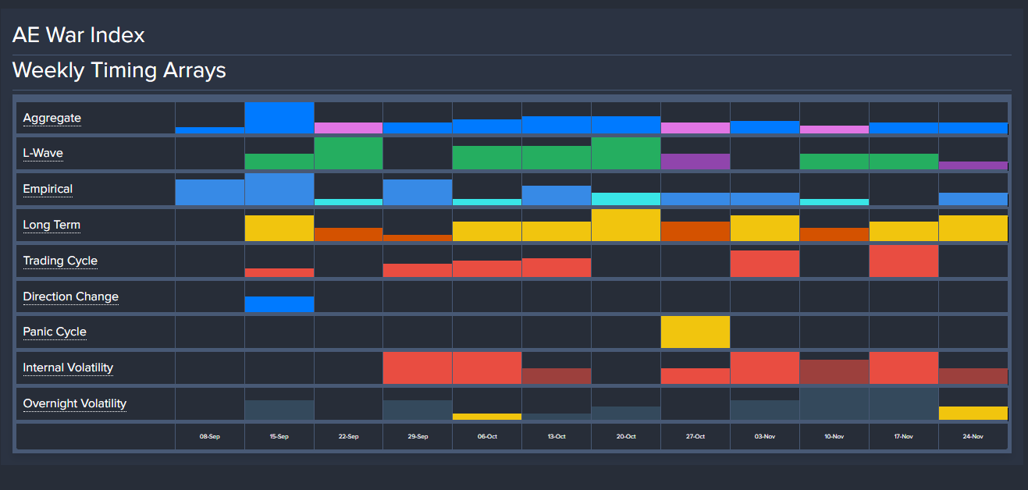Image resolution: width=1028 pixels, height=490 pixels.
Task: Select the Panic Cycle link
Action: tap(55, 332)
